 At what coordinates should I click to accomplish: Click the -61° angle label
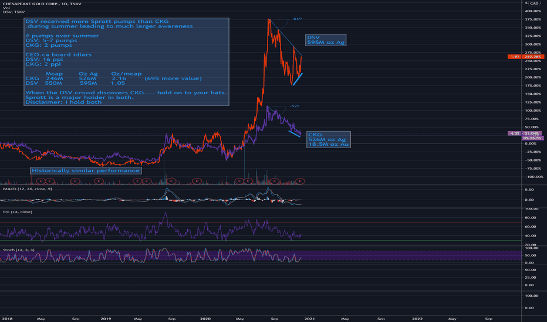[296, 19]
